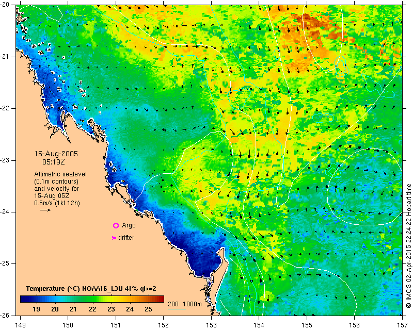
Task: Click the "and velocity for" caption line
Action: click(x=57, y=189)
